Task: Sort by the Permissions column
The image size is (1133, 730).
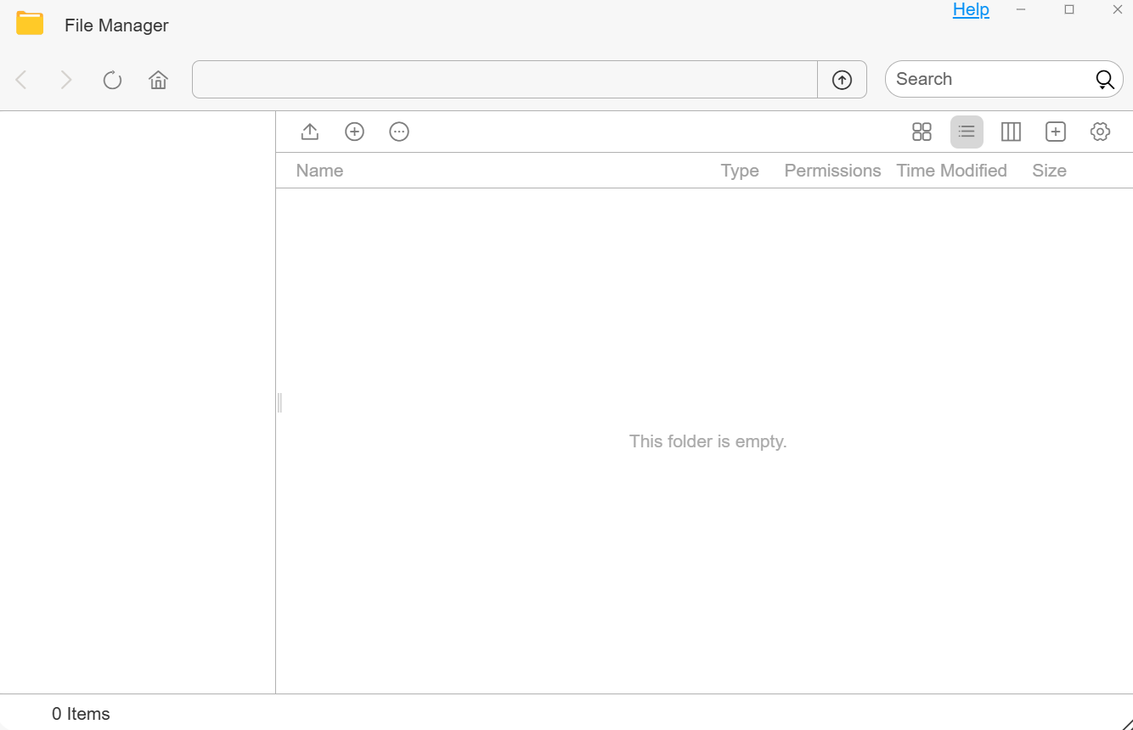Action: coord(832,171)
